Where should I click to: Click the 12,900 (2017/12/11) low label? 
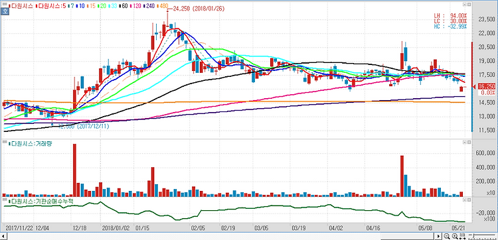click(84, 126)
